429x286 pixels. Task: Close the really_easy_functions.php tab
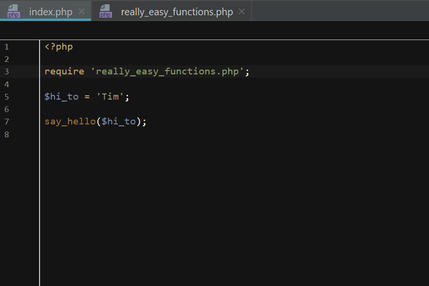tap(242, 11)
